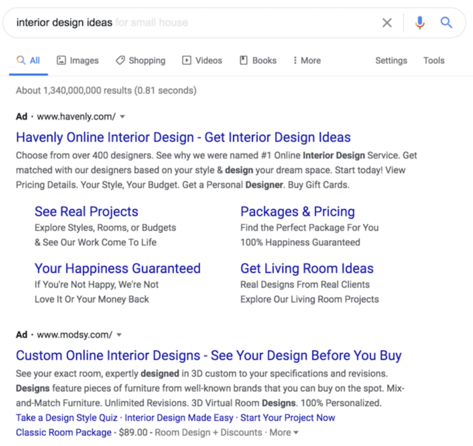The image size is (473, 446).
Task: Open the Settings menu
Action: (391, 60)
